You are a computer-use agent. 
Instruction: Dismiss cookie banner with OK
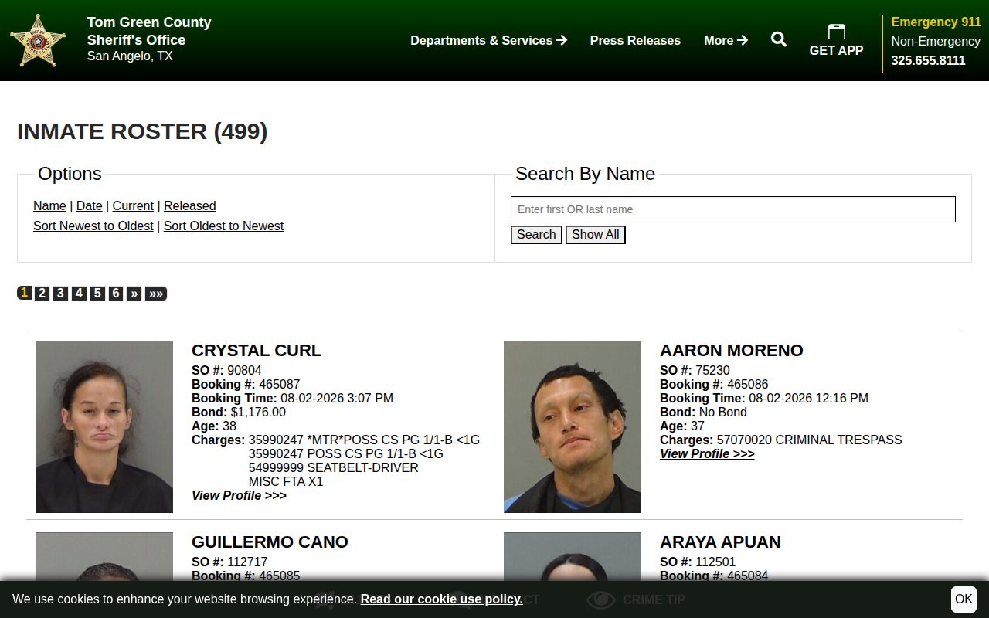(x=964, y=599)
